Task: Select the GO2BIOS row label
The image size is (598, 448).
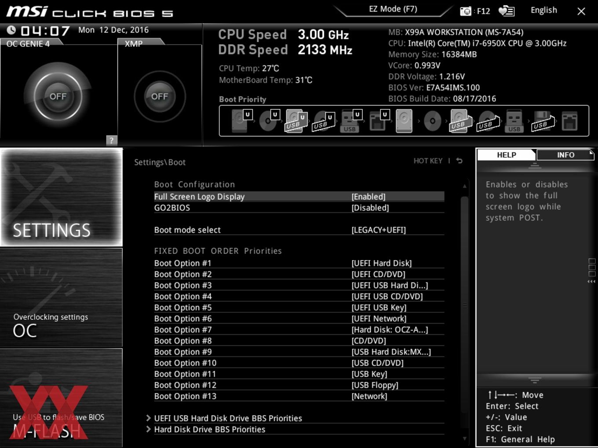Action: pos(172,208)
